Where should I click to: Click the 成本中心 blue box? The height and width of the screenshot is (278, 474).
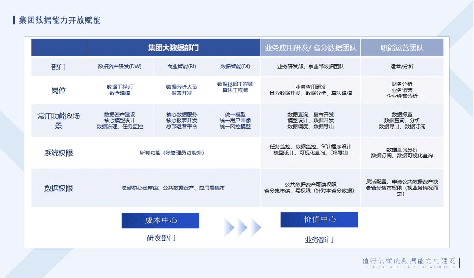[x=160, y=220]
